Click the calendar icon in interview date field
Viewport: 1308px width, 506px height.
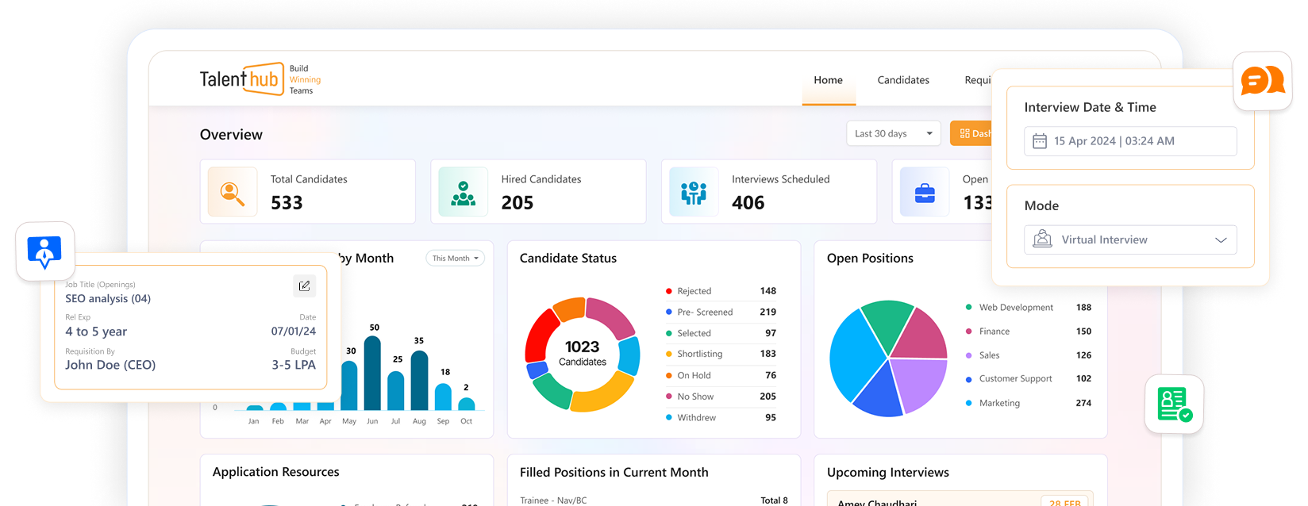tap(1040, 141)
